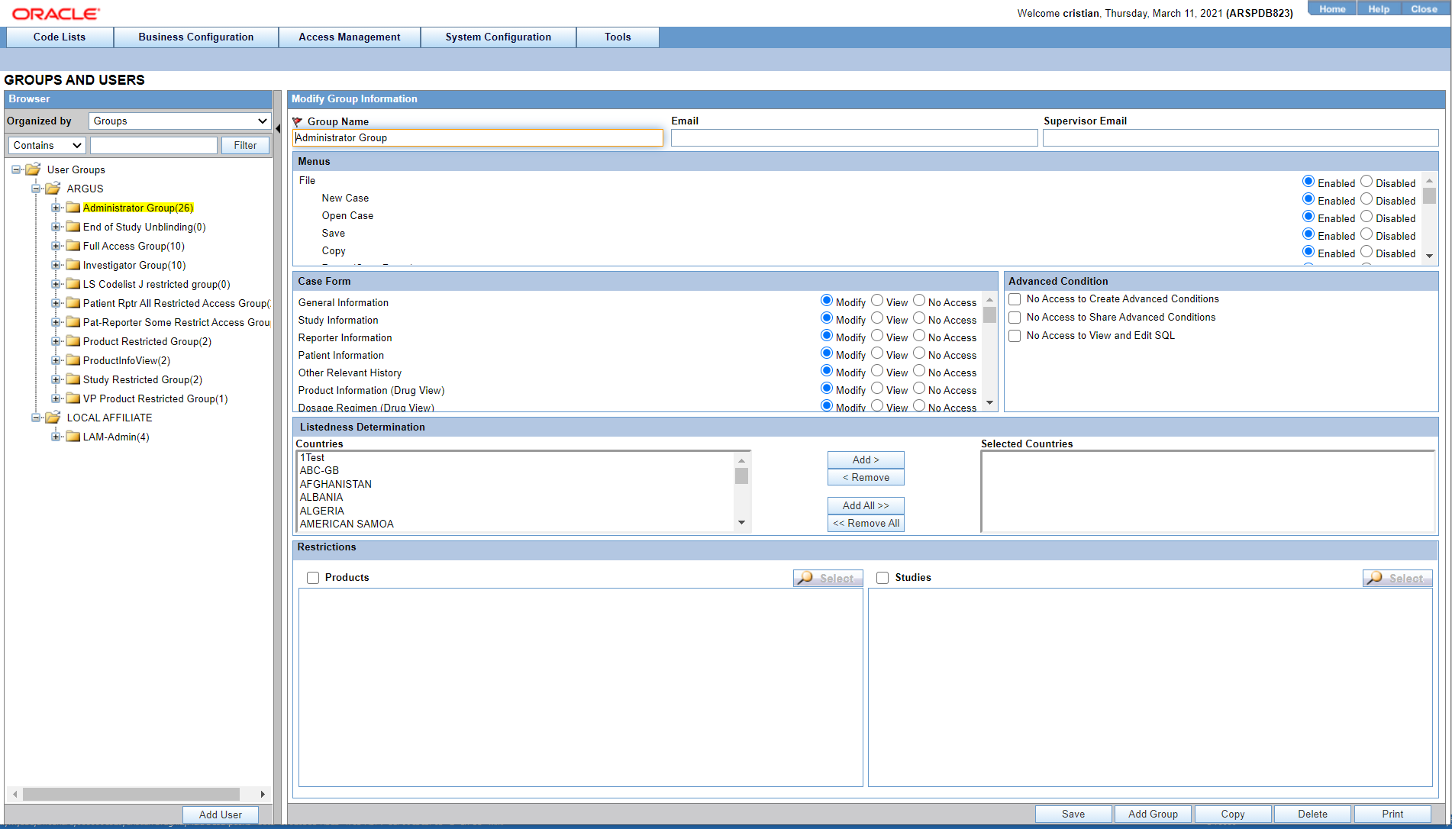The height and width of the screenshot is (829, 1452).
Task: Click the Full Access Group folder icon
Action: tap(73, 246)
